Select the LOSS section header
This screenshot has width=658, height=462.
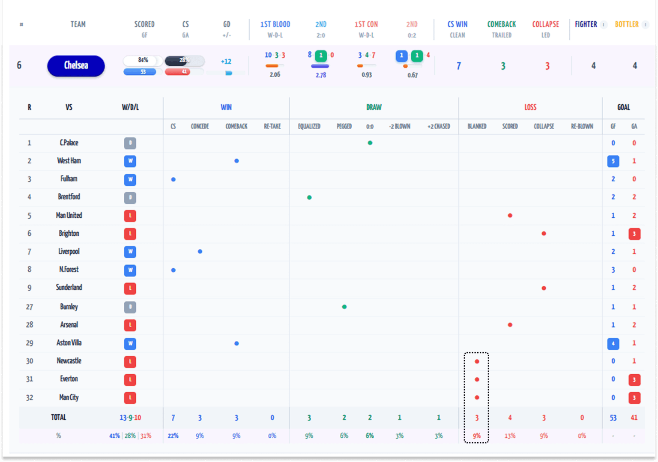pos(530,107)
